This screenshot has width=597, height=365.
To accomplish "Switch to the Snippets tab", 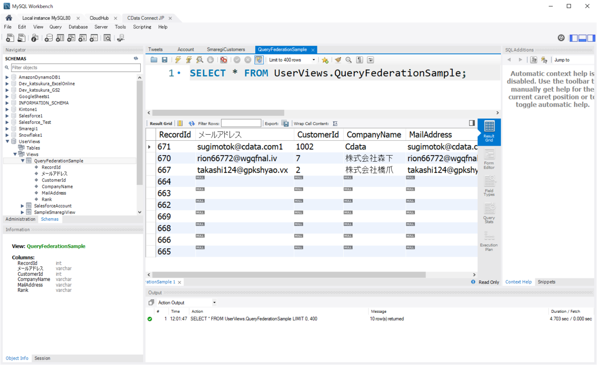I will click(546, 282).
